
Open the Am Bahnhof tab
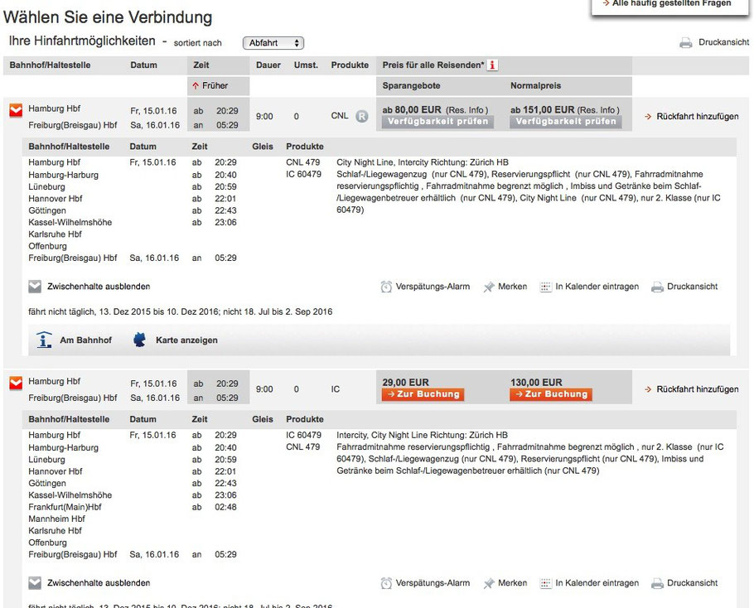(x=85, y=340)
